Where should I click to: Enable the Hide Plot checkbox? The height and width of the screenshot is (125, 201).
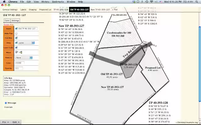[16, 33]
